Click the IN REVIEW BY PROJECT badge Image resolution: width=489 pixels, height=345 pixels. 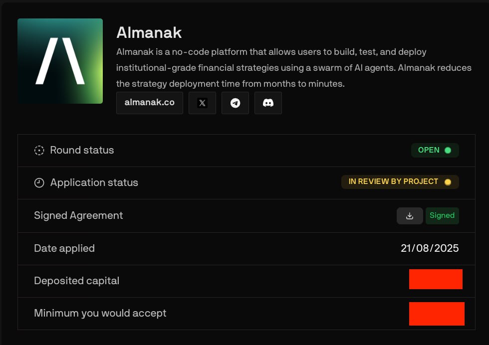[x=400, y=181]
